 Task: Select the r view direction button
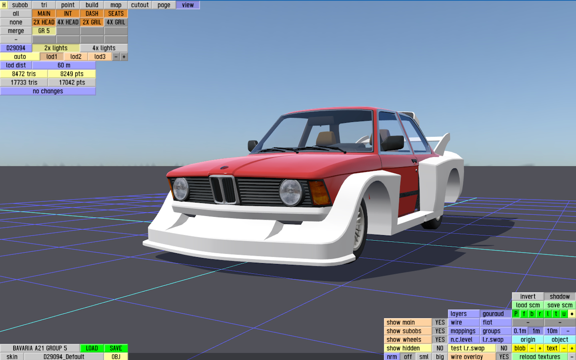[x=540, y=314]
